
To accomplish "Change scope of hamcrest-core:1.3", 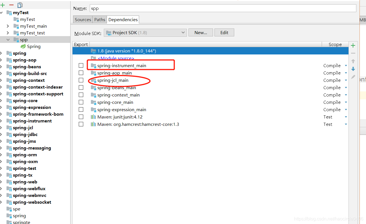I will click(346, 124).
